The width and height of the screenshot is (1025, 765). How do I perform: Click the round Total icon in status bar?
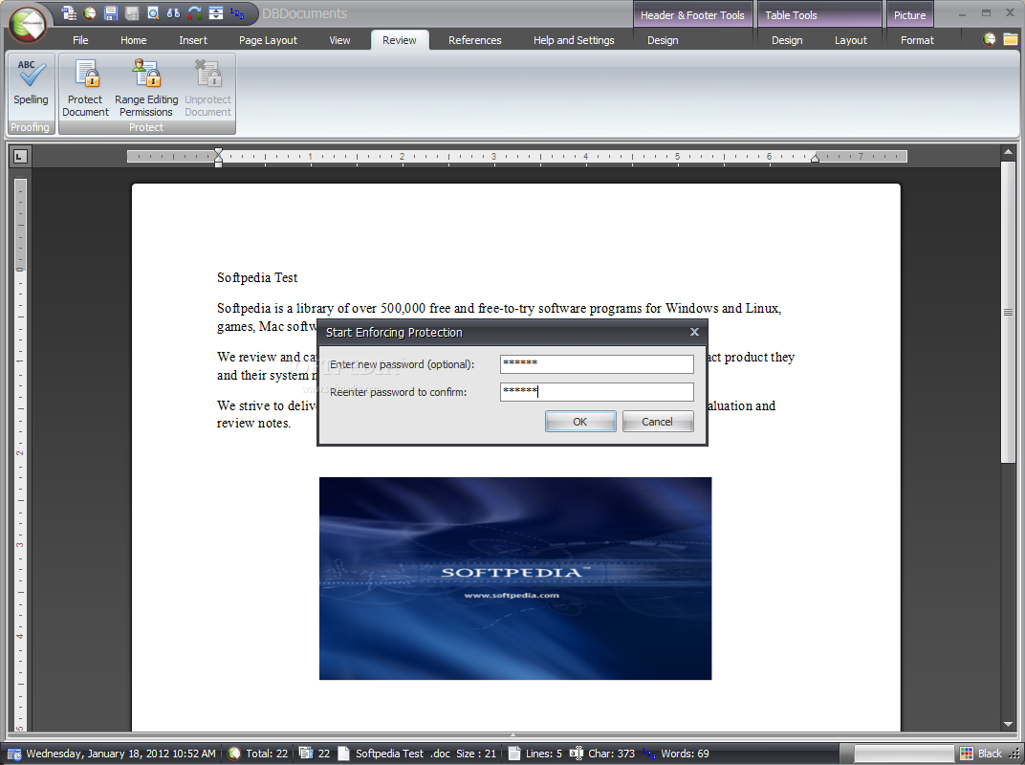tap(234, 754)
